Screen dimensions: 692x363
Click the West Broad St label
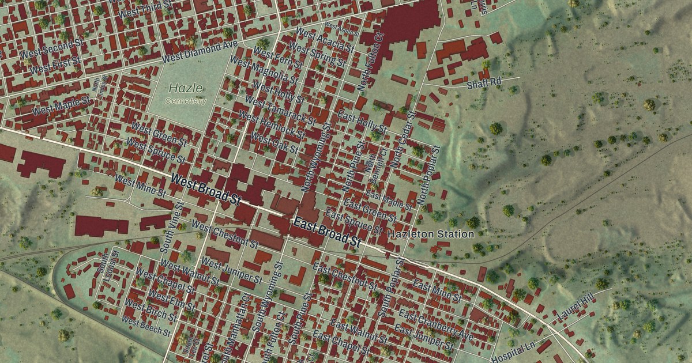coord(205,190)
